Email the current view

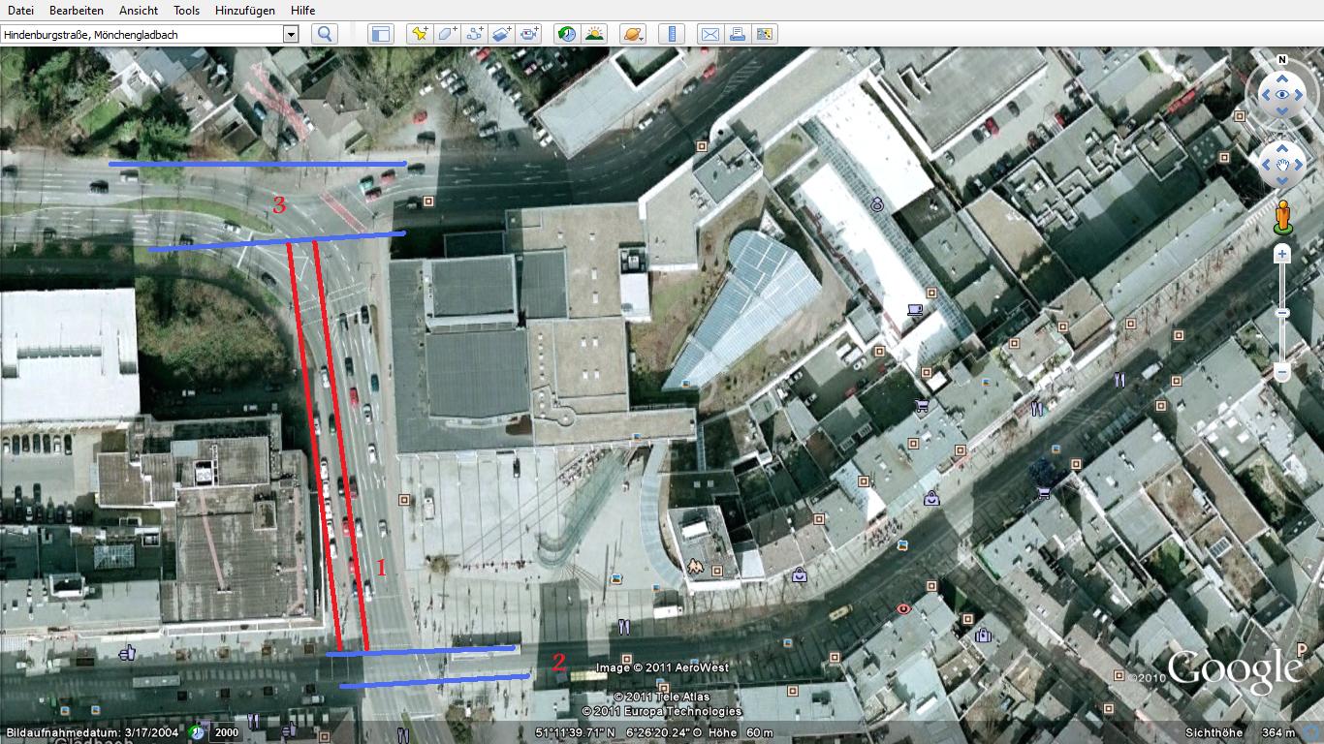coord(709,34)
